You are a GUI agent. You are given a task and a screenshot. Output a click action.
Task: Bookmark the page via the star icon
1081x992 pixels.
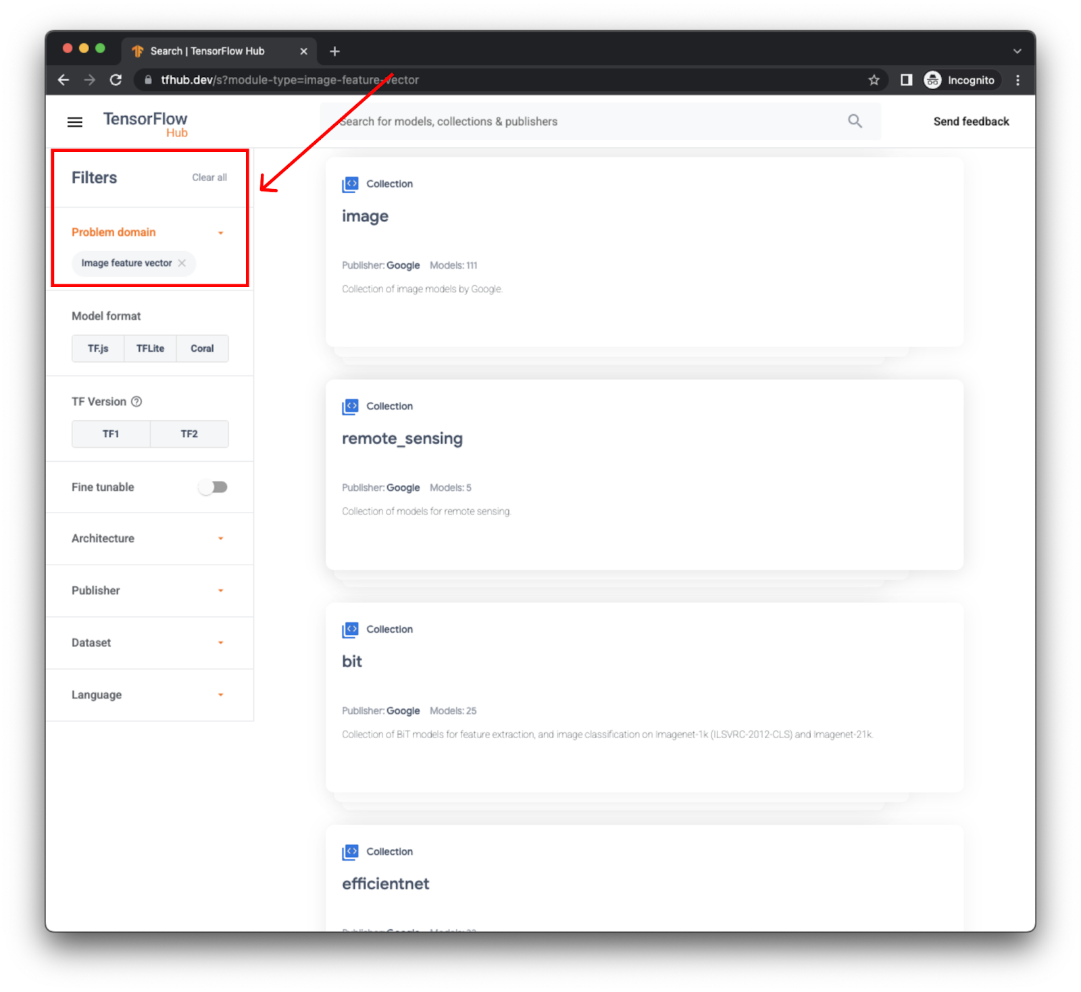coord(874,80)
